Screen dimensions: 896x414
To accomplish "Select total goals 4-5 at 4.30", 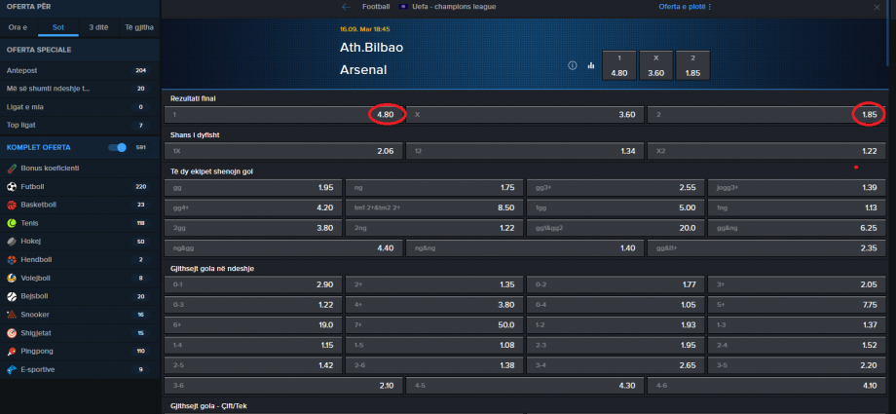I will (x=525, y=386).
